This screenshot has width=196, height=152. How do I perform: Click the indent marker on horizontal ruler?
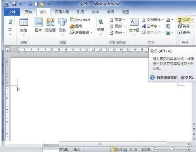(17, 50)
